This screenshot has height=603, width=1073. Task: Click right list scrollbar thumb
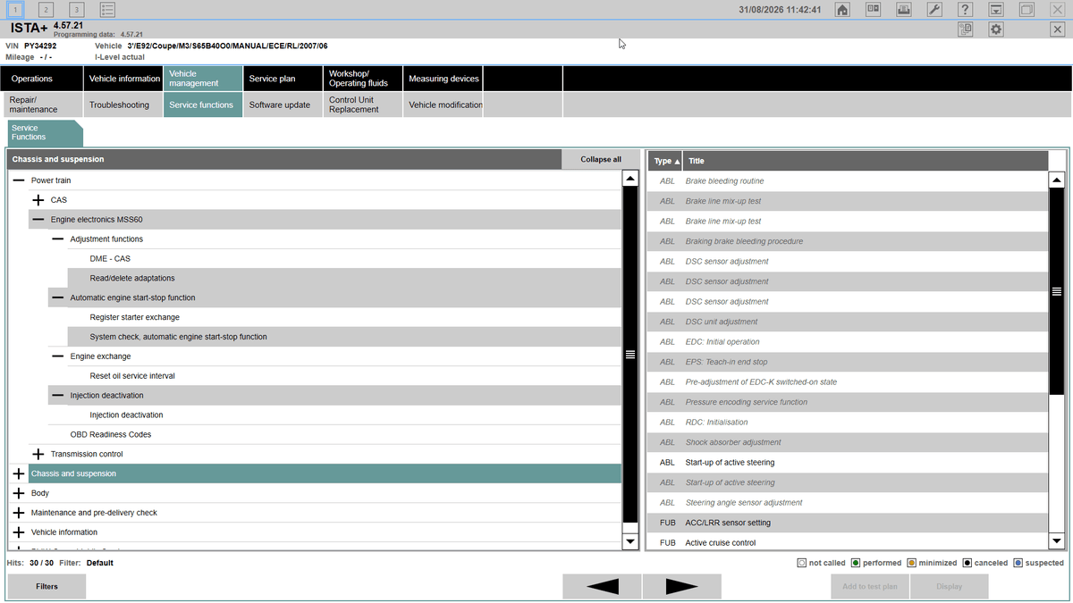coord(1057,291)
